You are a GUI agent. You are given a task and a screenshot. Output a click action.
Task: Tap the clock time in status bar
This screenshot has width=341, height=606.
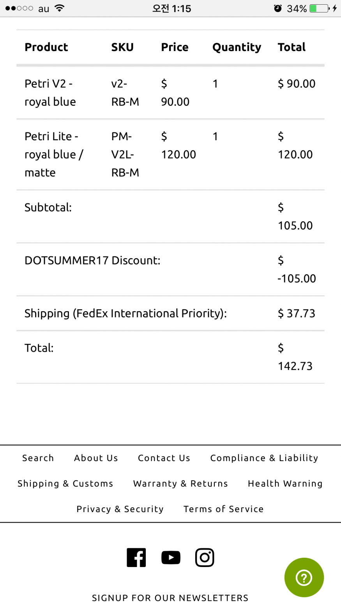tap(171, 8)
